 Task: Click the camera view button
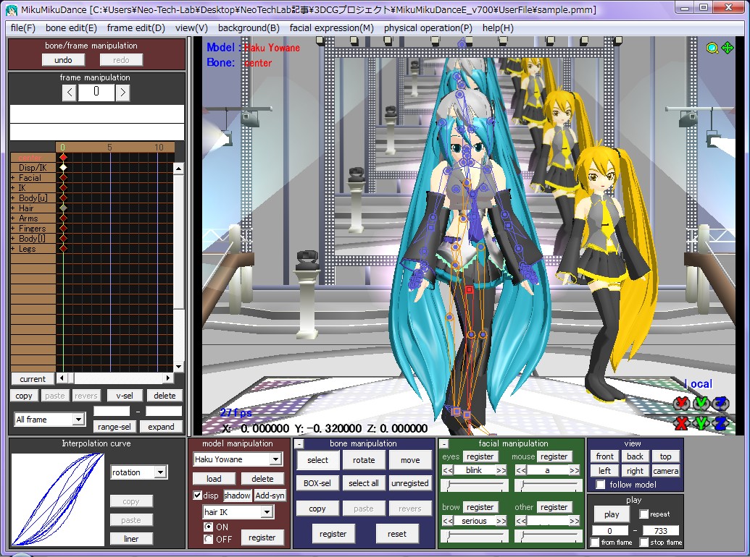click(x=665, y=471)
